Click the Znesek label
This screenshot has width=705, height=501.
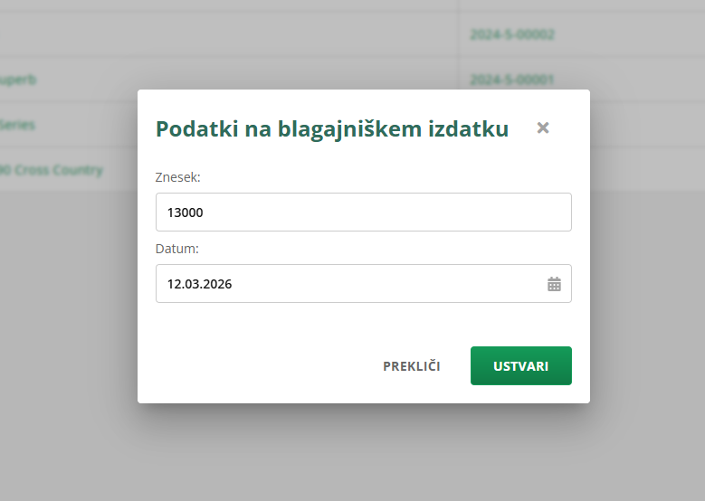(x=177, y=177)
